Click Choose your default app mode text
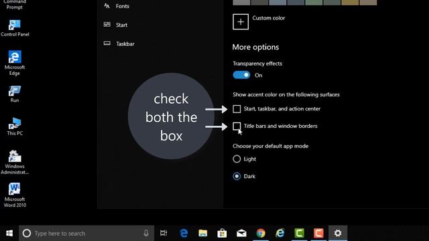Viewport: 429px width, 241px height. click(x=270, y=146)
